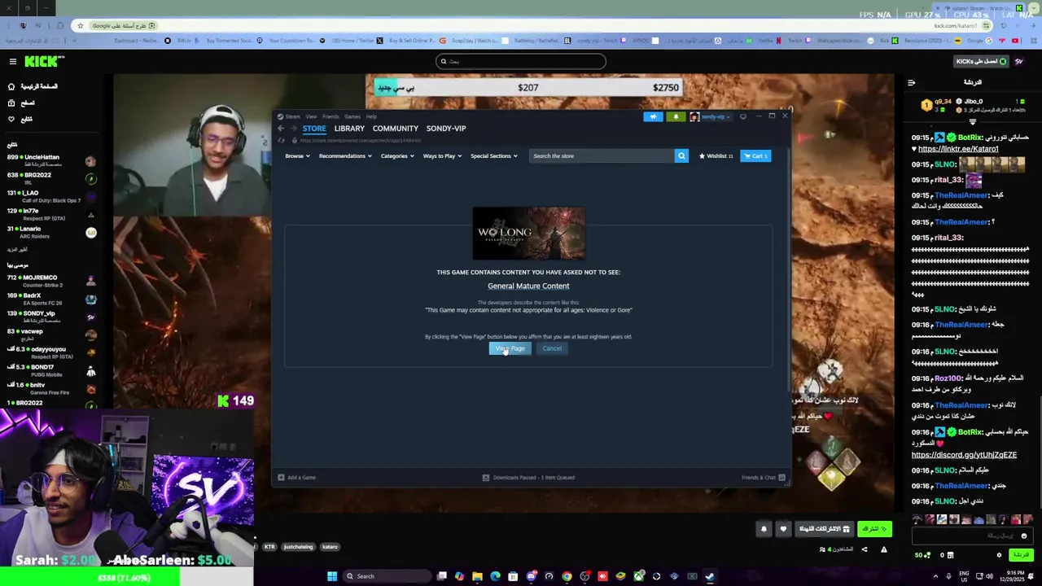The height and width of the screenshot is (586, 1042).
Task: Click the stream notification bell button
Action: point(764,529)
